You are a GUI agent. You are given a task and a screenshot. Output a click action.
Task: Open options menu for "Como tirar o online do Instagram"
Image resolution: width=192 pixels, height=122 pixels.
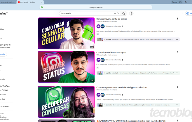click(x=177, y=52)
